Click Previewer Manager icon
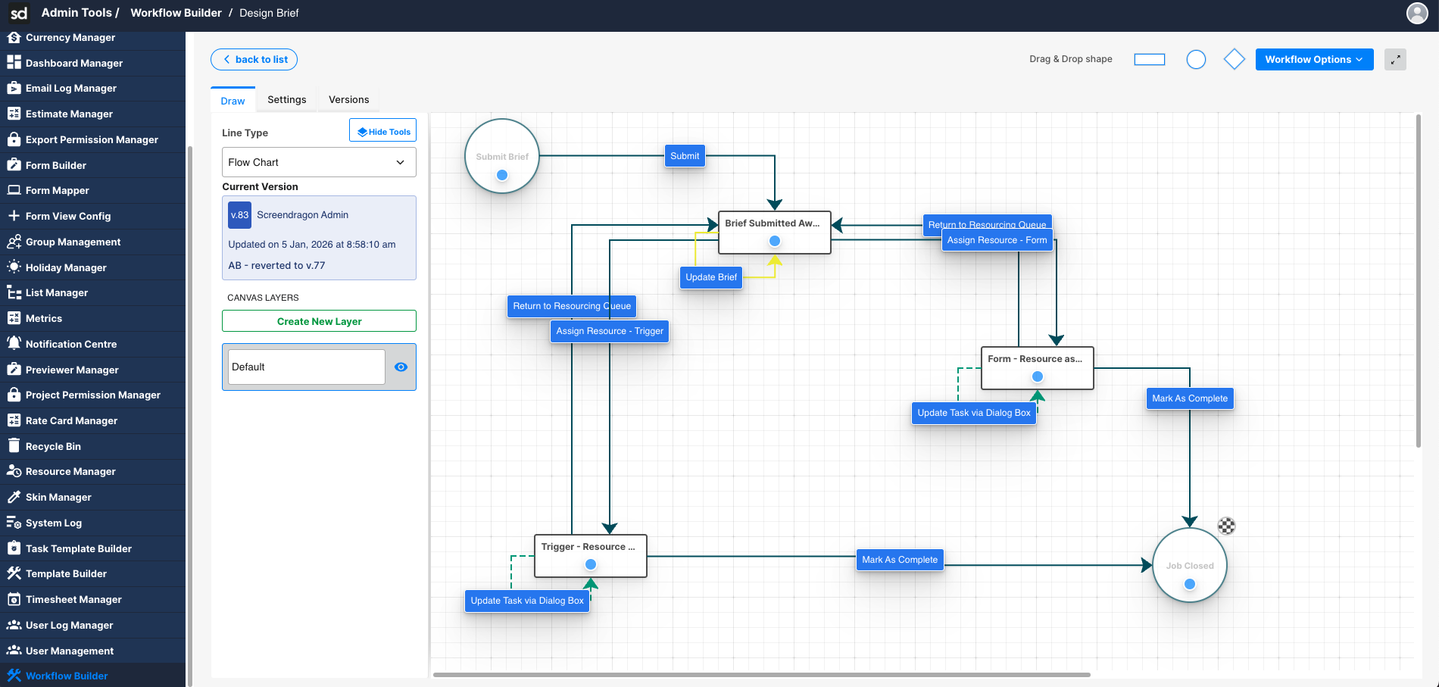The width and height of the screenshot is (1439, 687). click(x=14, y=370)
